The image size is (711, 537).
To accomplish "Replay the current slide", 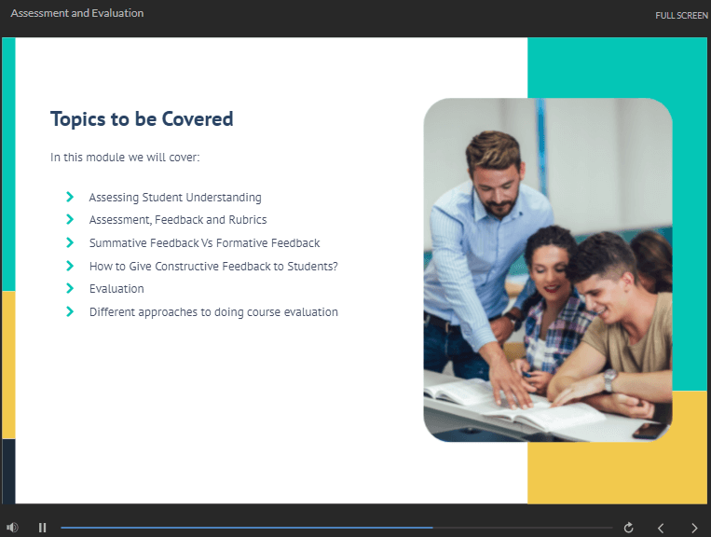I will click(x=629, y=528).
